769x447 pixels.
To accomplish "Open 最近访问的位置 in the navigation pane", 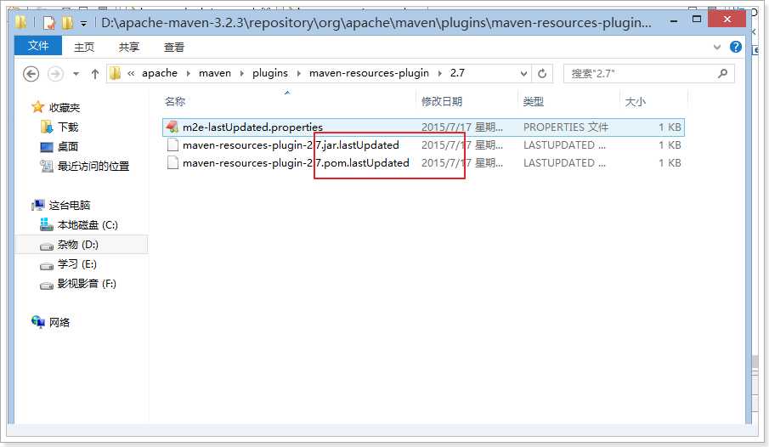I will click(x=93, y=167).
